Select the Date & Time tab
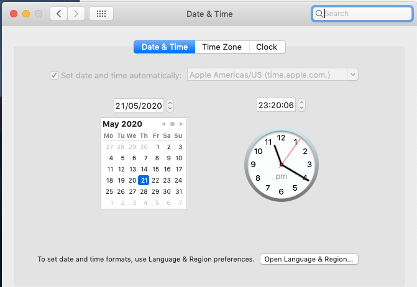Screen dimensions: 417x287 pyautogui.click(x=164, y=47)
